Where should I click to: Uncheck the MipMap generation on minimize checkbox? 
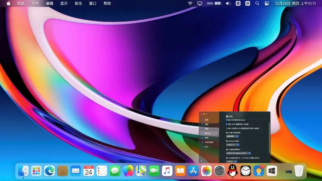tap(226, 120)
